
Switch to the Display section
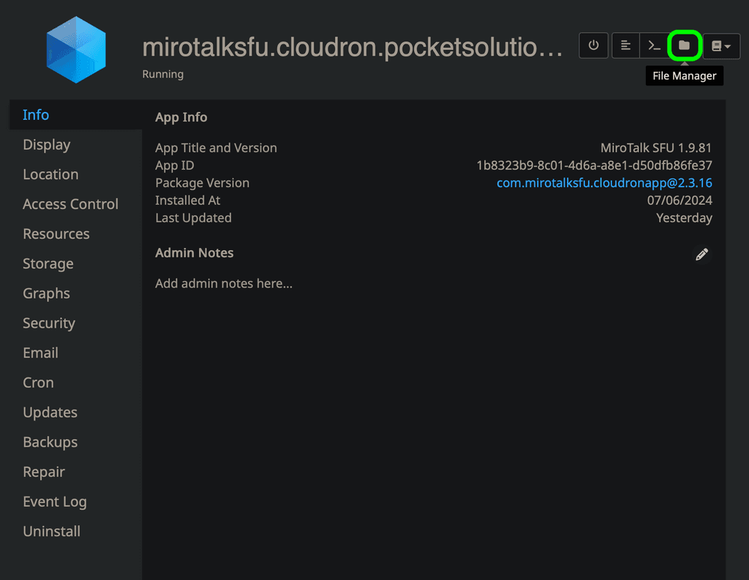[x=47, y=145]
